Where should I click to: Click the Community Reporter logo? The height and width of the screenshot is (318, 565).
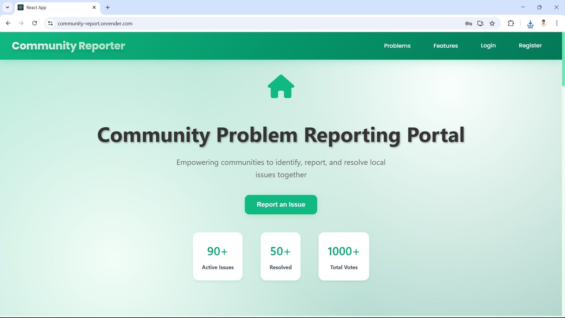(x=68, y=46)
